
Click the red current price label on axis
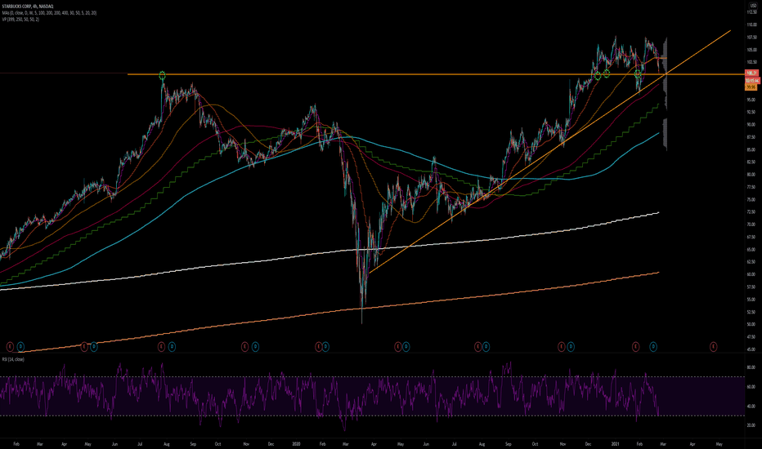point(752,73)
